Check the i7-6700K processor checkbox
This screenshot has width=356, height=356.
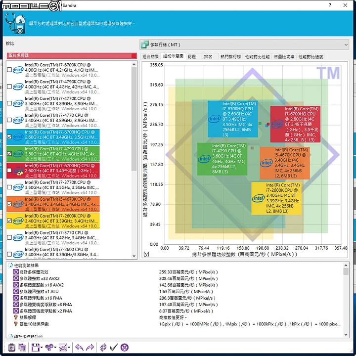(9, 70)
